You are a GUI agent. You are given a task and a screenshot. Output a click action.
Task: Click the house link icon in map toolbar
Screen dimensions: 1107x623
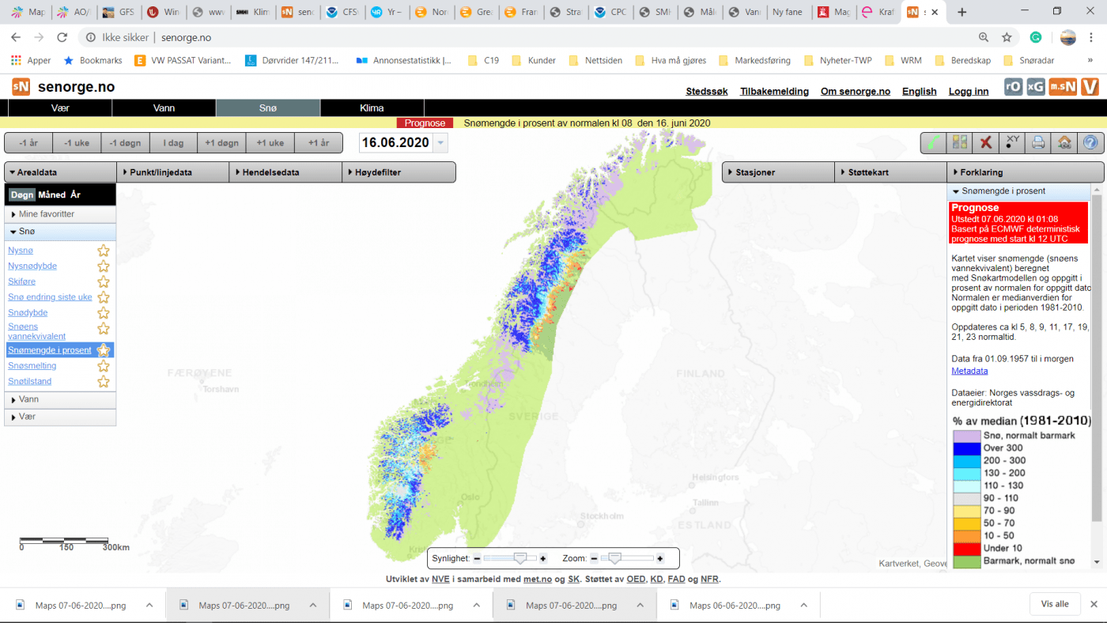pyautogui.click(x=1064, y=142)
